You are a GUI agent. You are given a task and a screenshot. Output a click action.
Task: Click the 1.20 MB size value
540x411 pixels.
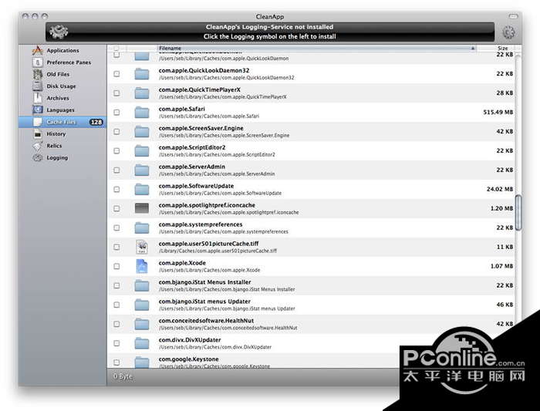click(x=501, y=209)
